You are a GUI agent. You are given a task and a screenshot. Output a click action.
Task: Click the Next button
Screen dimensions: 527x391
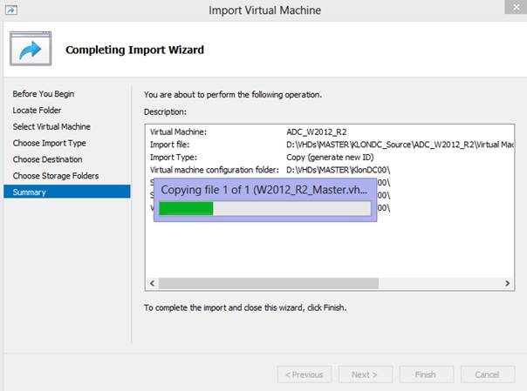[366, 374]
